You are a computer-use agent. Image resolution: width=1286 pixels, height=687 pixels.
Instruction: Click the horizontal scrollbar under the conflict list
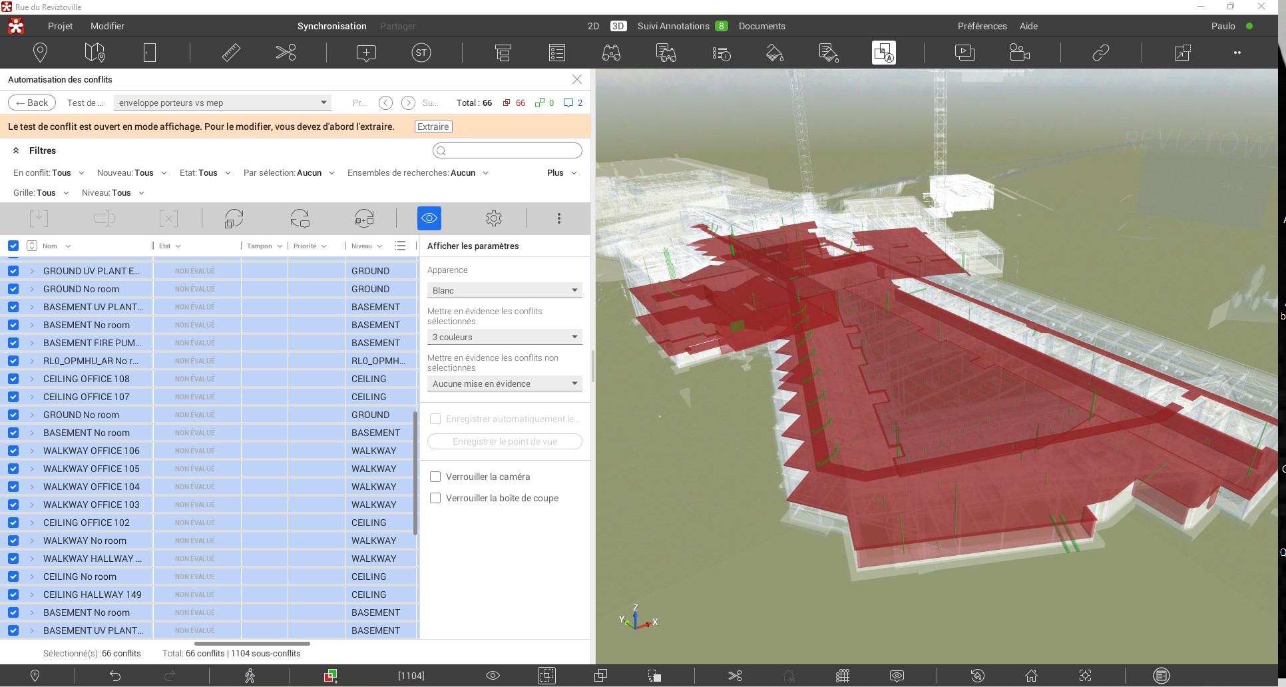(252, 644)
